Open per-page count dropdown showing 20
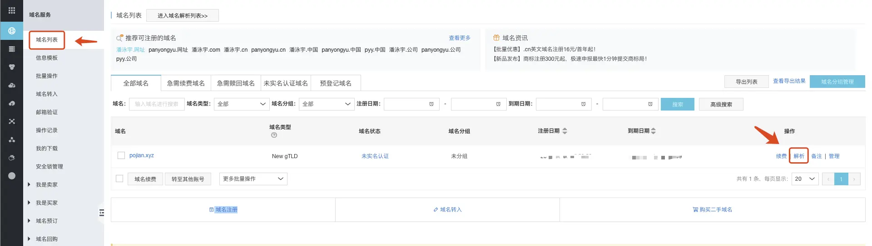This screenshot has height=246, width=872. tap(805, 179)
